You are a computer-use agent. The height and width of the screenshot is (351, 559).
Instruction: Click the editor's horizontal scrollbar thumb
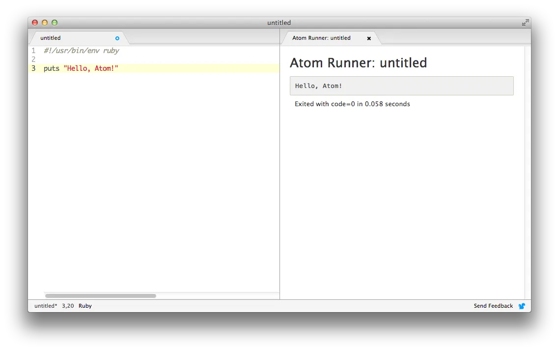click(x=101, y=296)
